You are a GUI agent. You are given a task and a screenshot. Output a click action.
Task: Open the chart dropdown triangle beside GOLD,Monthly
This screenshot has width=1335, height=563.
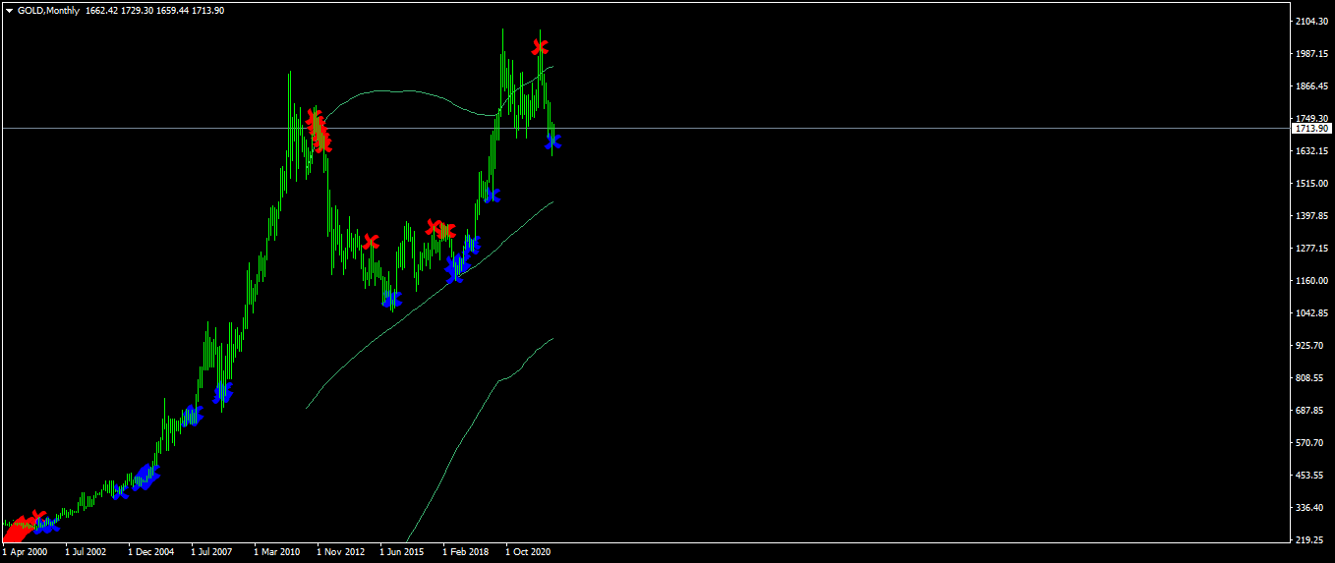(10, 10)
